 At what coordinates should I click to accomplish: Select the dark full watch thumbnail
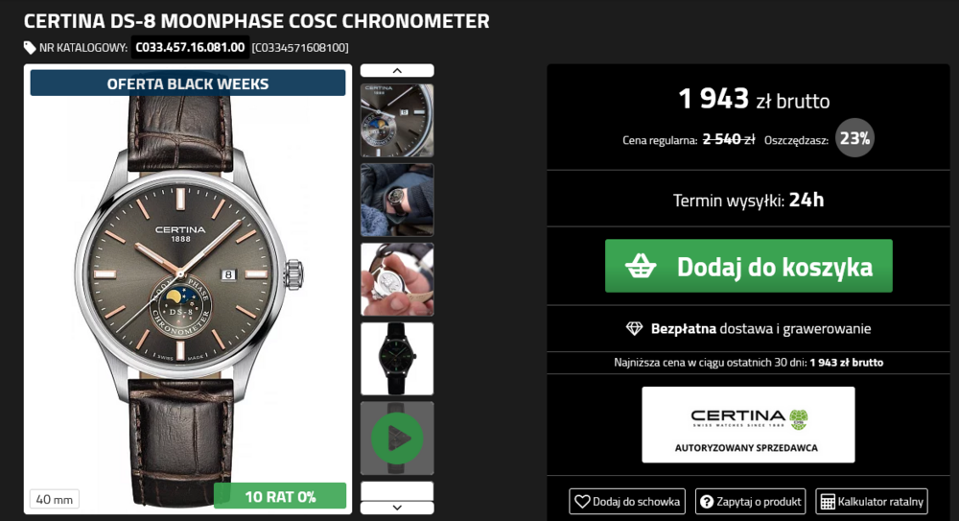(x=397, y=359)
